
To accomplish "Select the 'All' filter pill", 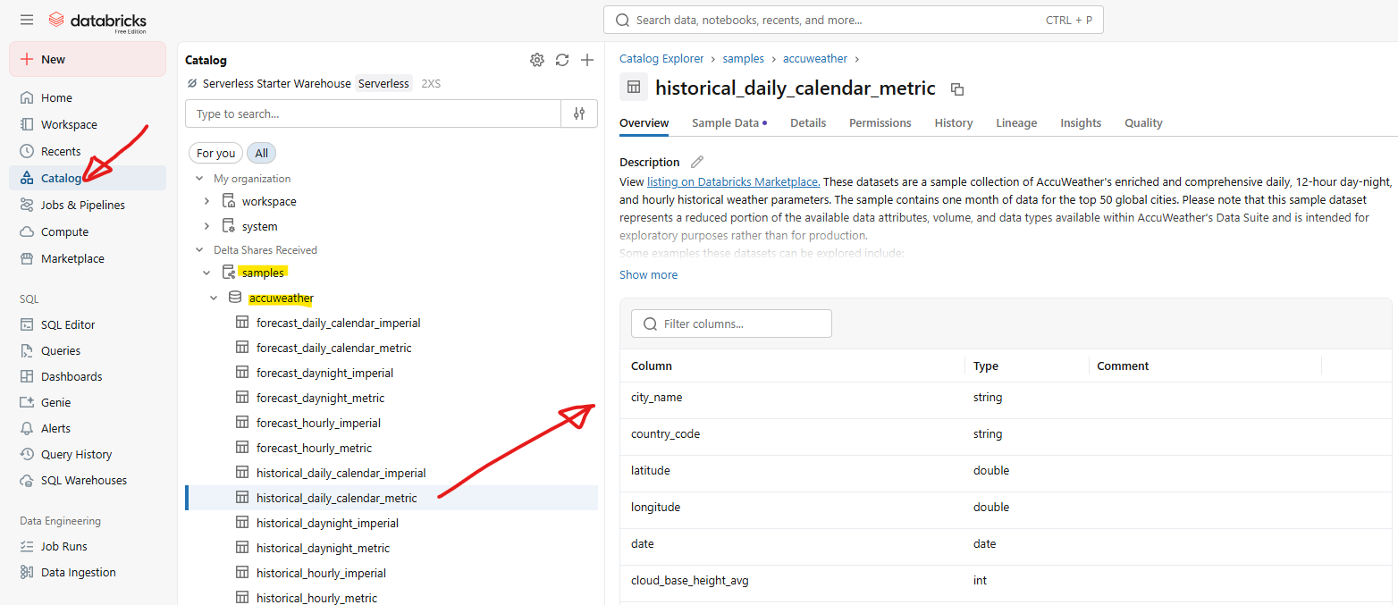I will pyautogui.click(x=261, y=153).
